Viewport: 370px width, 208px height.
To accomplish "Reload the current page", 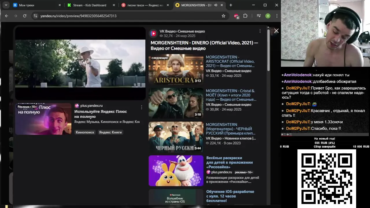I will (25, 16).
